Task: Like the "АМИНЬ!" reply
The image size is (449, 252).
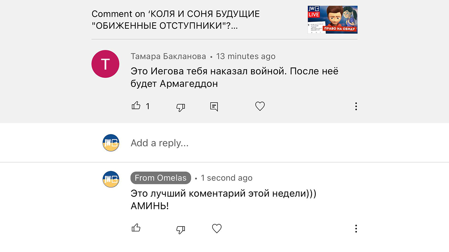Action: (136, 228)
